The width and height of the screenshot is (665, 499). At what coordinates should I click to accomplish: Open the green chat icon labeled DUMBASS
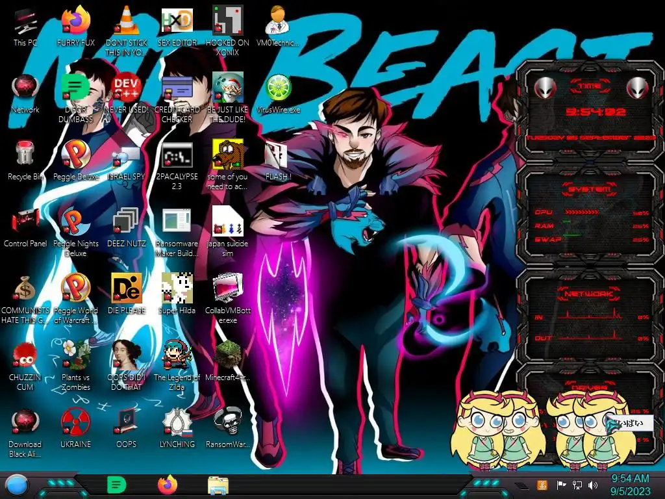click(x=76, y=88)
